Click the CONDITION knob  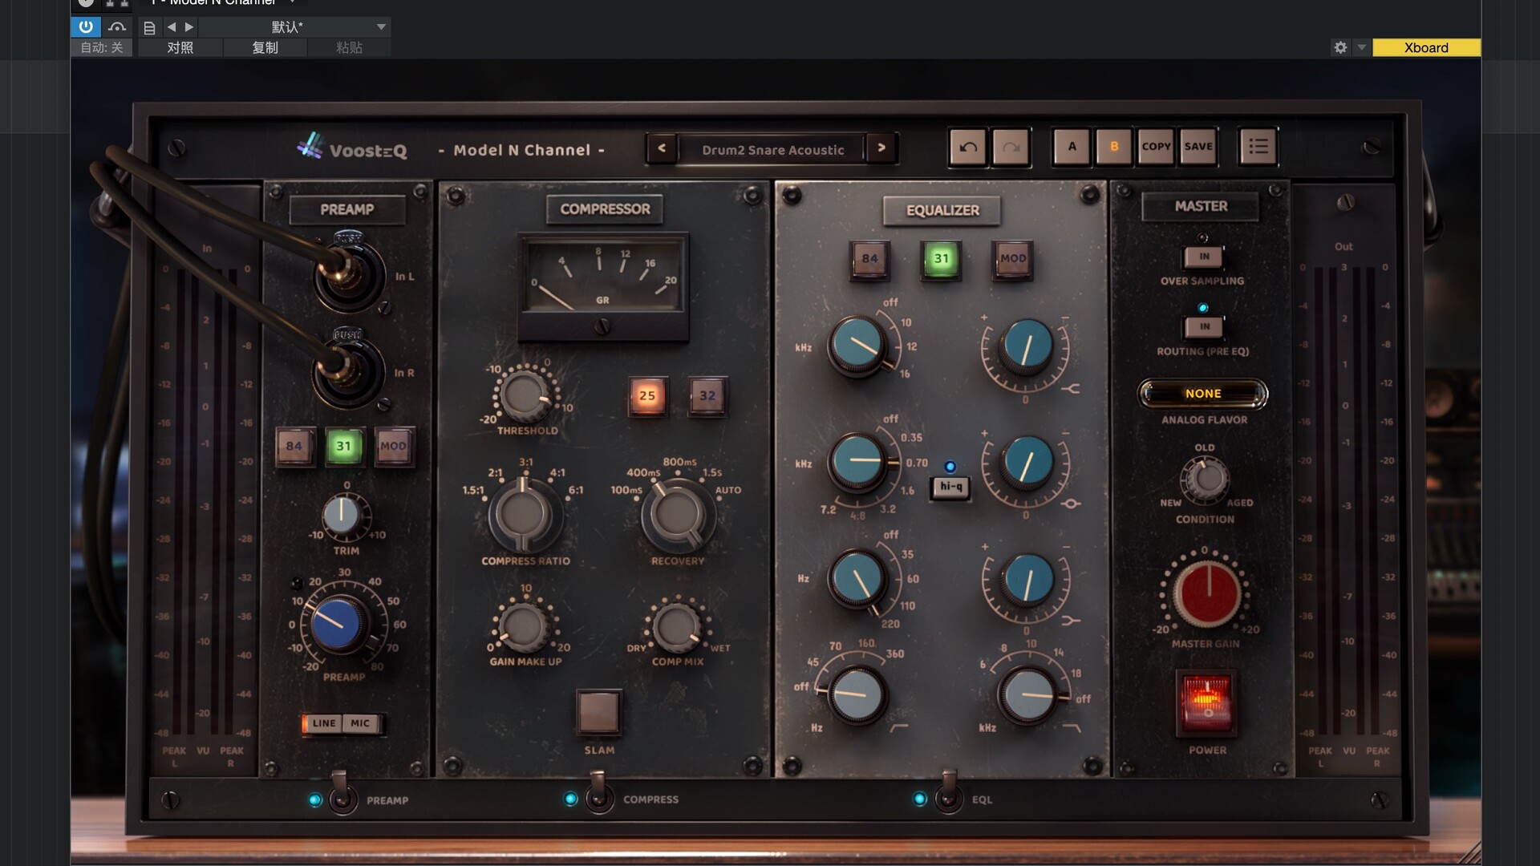point(1206,480)
